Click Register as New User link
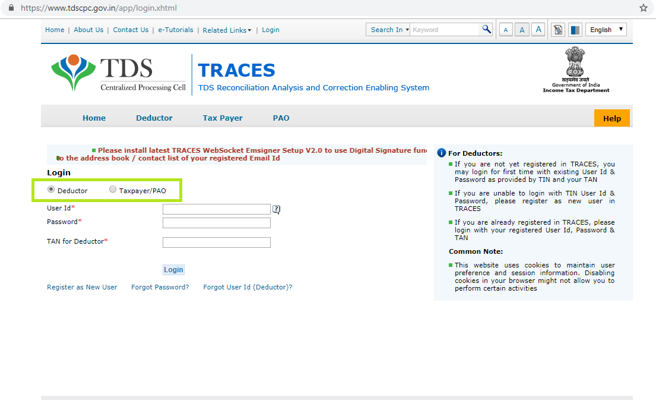Image resolution: width=656 pixels, height=400 pixels. [82, 287]
